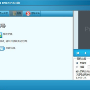The width and height of the screenshot is (90, 90).
Task: Click the blue start button beside 开始转换
Action: pyautogui.click(x=2, y=48)
